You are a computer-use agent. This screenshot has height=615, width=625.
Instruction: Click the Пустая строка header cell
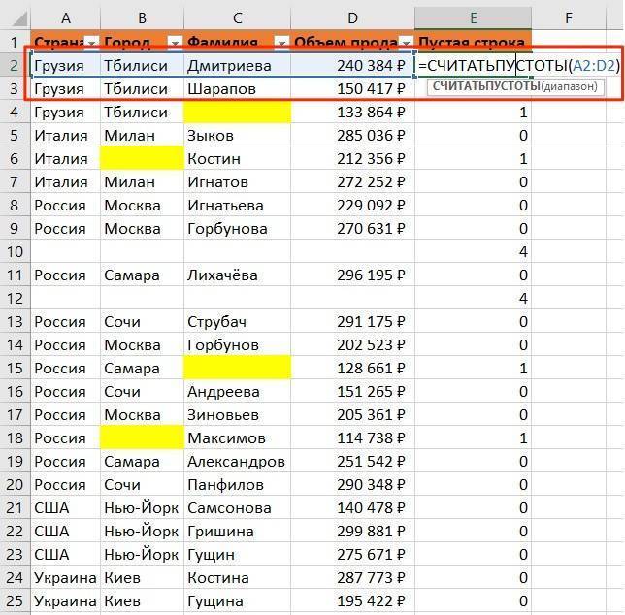click(x=474, y=41)
